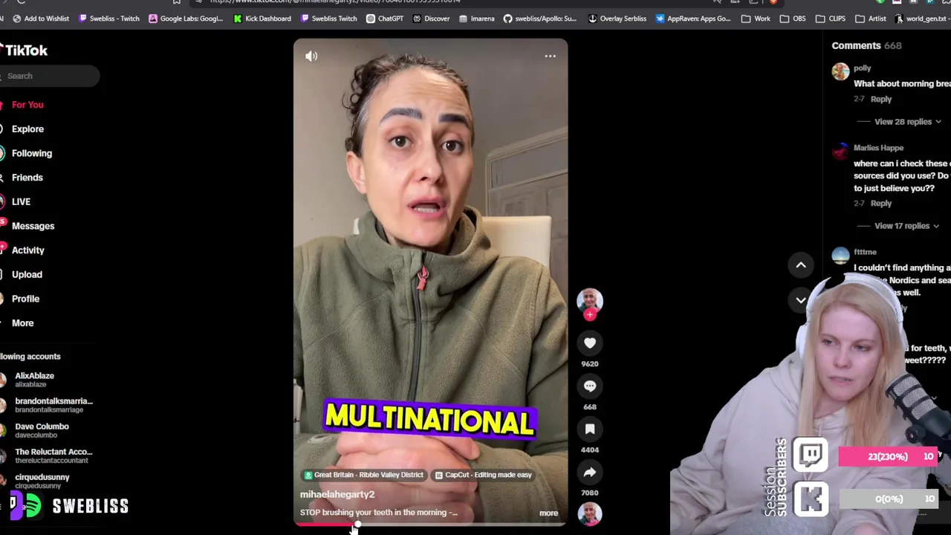This screenshot has width=951, height=535.
Task: Go to previous video with up arrow
Action: coord(801,265)
